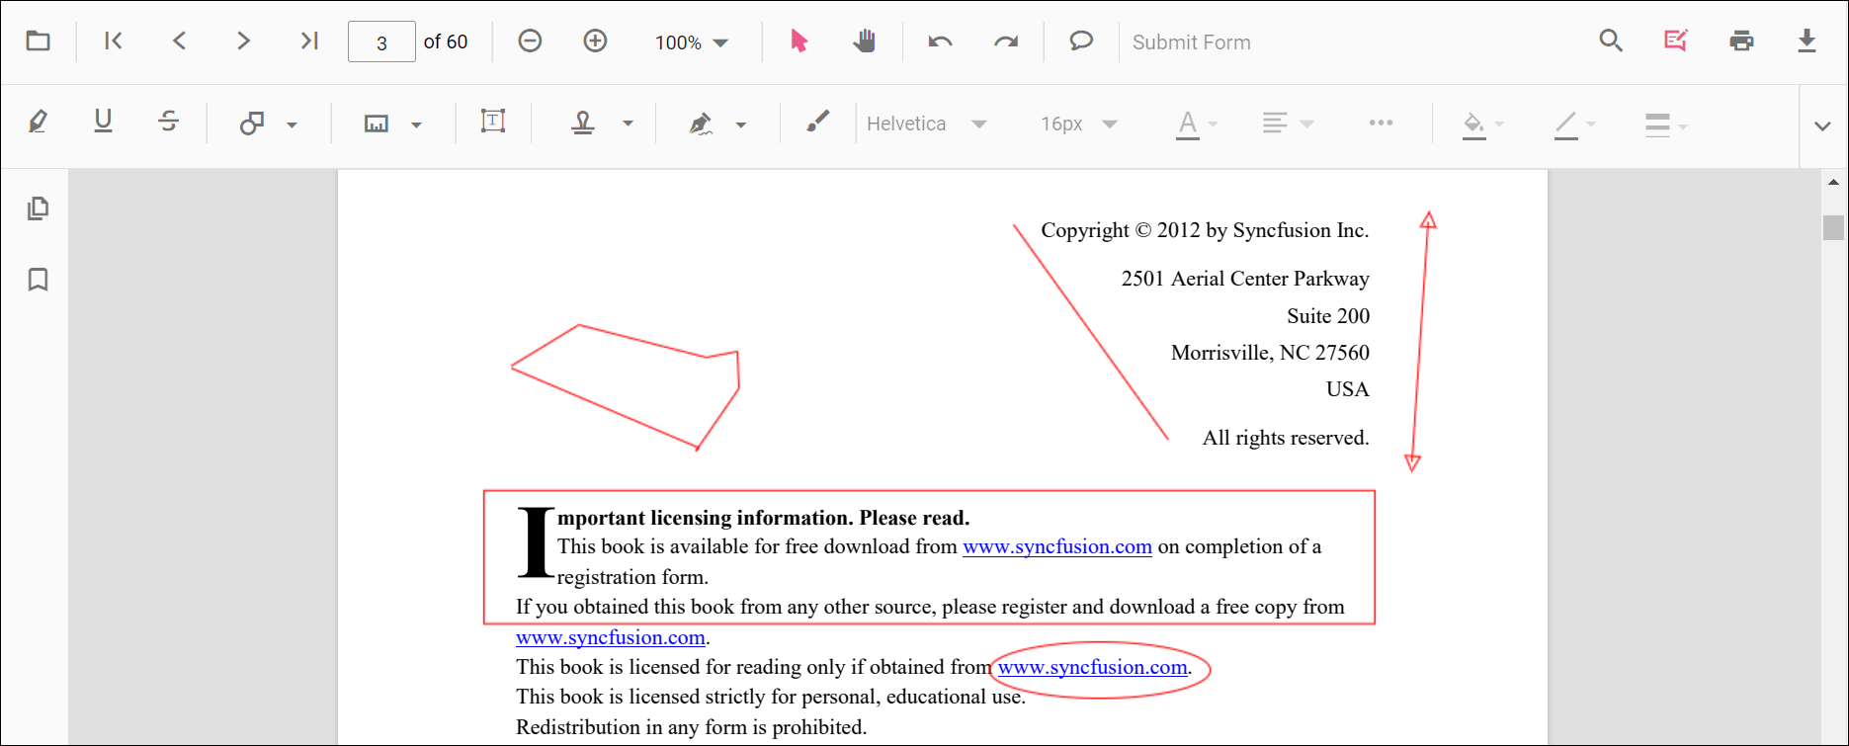Image resolution: width=1849 pixels, height=746 pixels.
Task: Collapse the annotation toolbar with chevron
Action: pyautogui.click(x=1823, y=125)
